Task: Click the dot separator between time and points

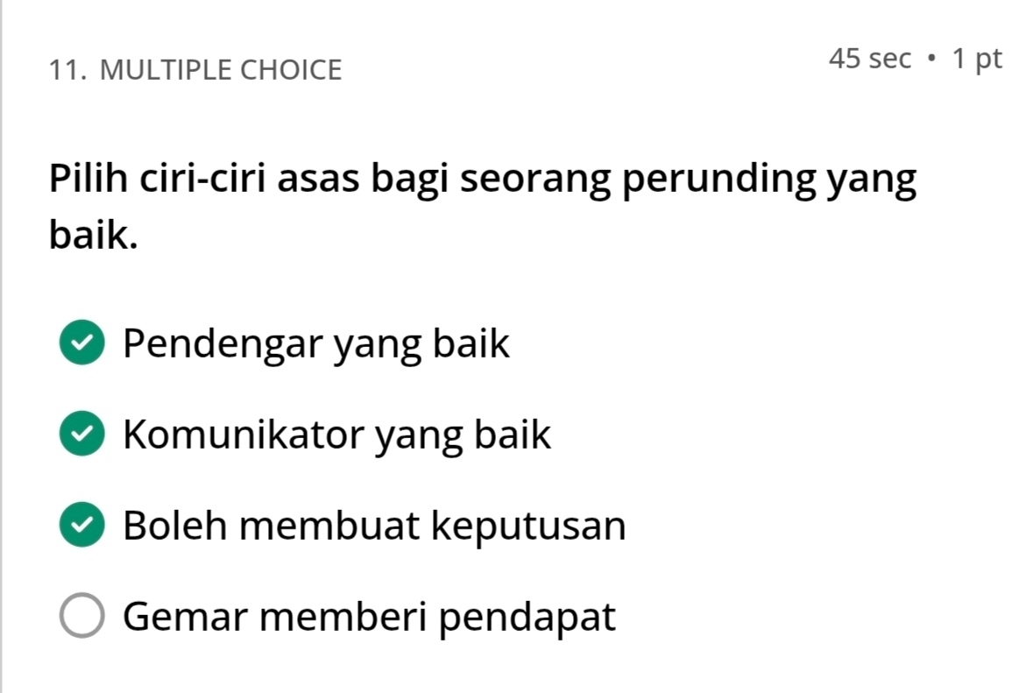Action: pyautogui.click(x=931, y=60)
